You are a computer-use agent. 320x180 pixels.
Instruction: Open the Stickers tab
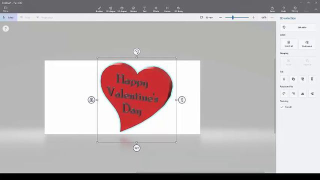133,9
